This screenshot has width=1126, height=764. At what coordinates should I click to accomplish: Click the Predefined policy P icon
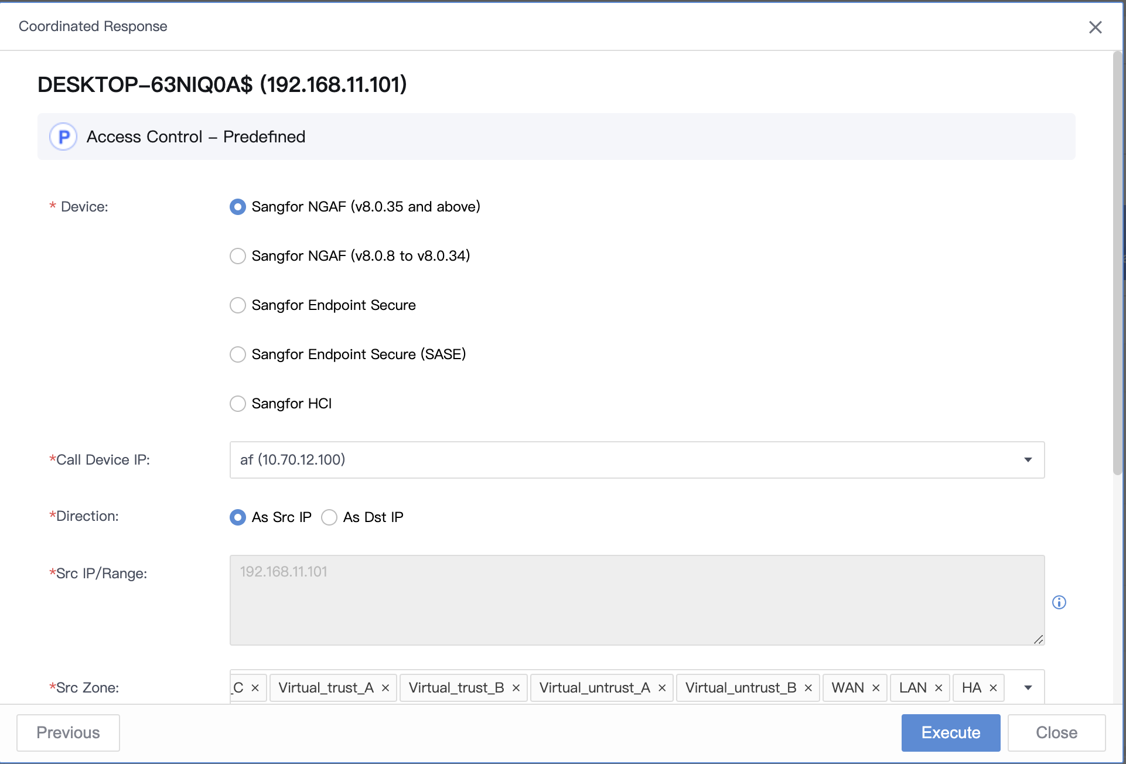[x=63, y=137]
